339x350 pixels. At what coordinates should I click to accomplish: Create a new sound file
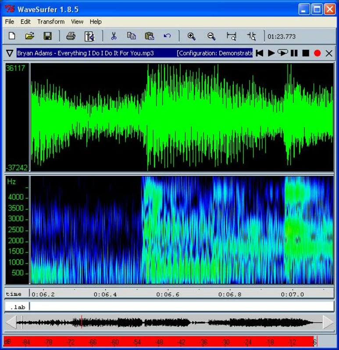coord(12,36)
